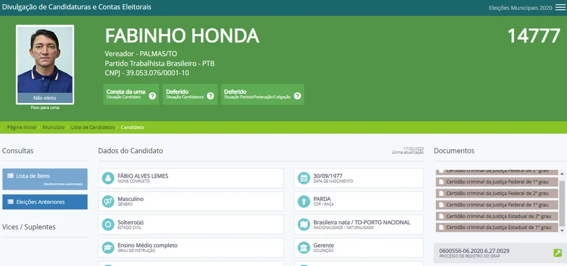
Task: Click the graduation cap icon beside Ensino Médio completo
Action: (x=108, y=248)
